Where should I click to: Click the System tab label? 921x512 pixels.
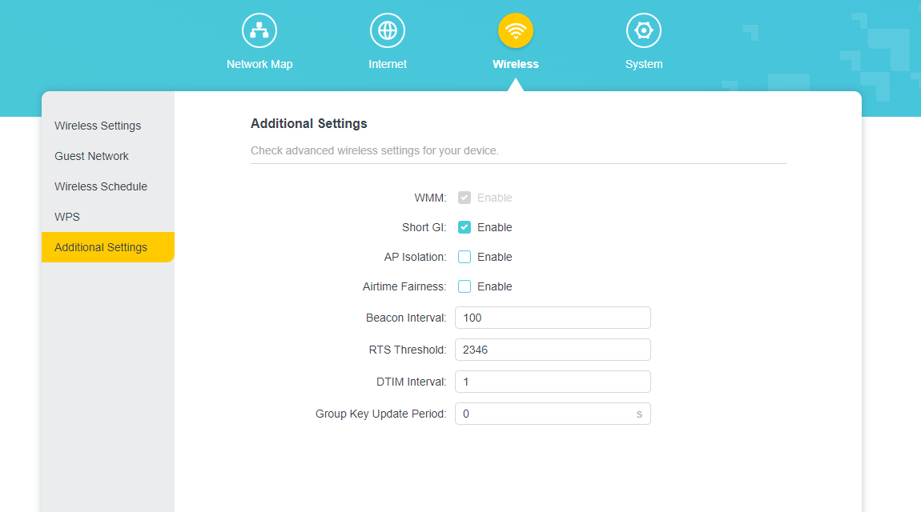(x=644, y=64)
